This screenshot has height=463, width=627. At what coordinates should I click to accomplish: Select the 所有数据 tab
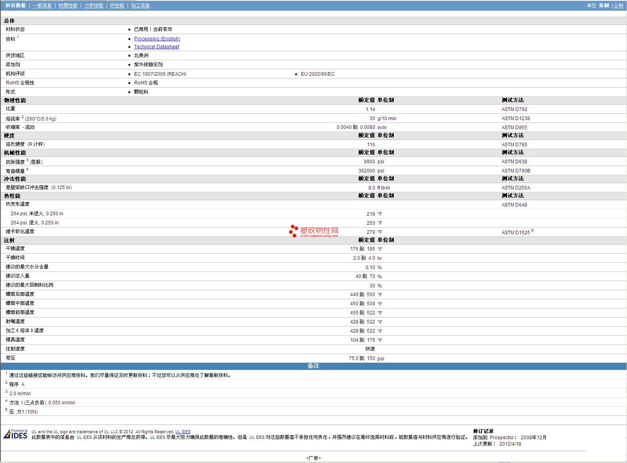(x=16, y=6)
